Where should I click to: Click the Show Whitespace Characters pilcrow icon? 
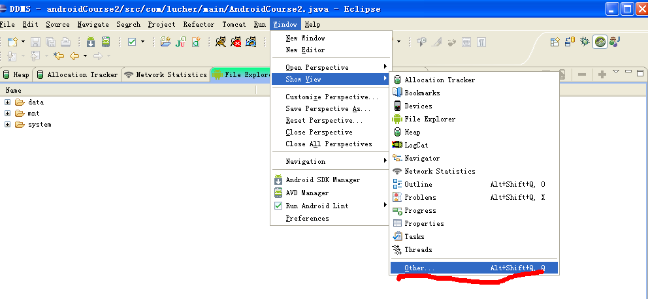click(x=481, y=42)
